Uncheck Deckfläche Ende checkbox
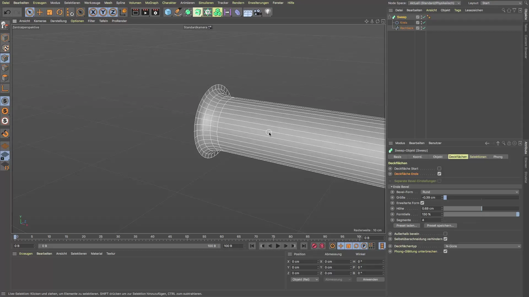This screenshot has width=529, height=297. [x=439, y=174]
